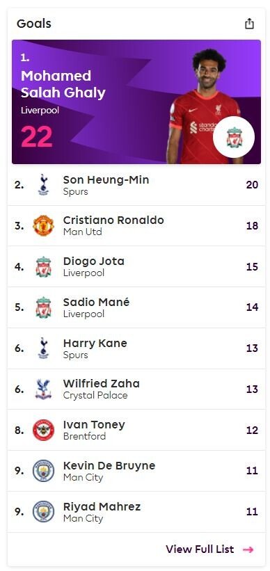Click the Man Utd crest beside Cristiano Ronaldo
This screenshot has width=270, height=571.
(43, 226)
